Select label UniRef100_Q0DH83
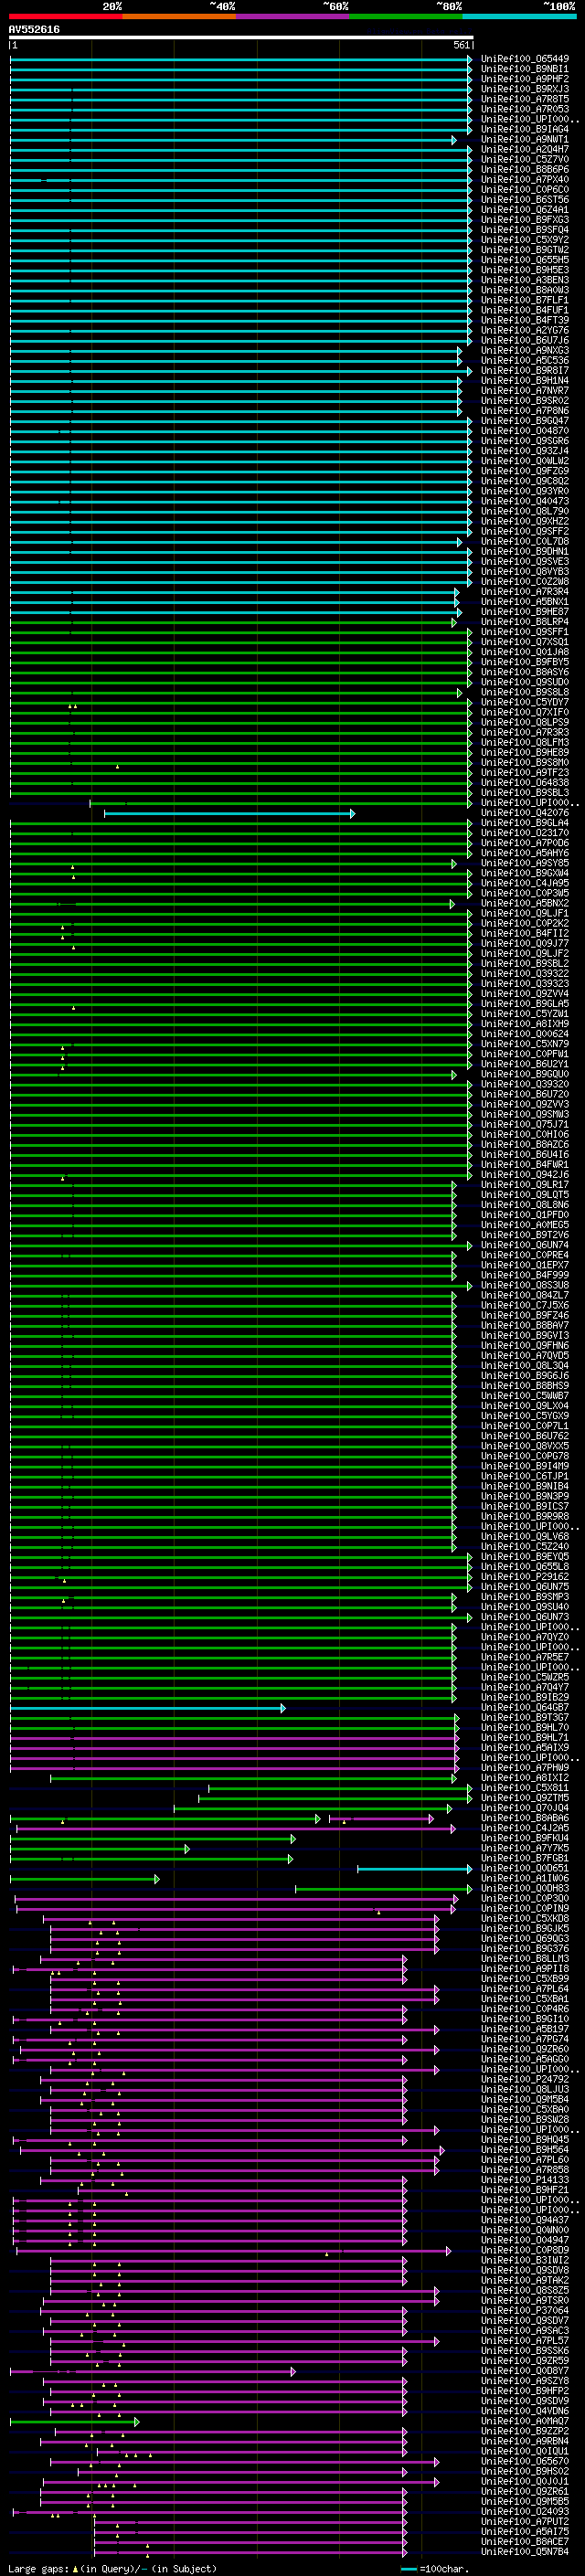The height and width of the screenshot is (2576, 585). click(x=525, y=1889)
